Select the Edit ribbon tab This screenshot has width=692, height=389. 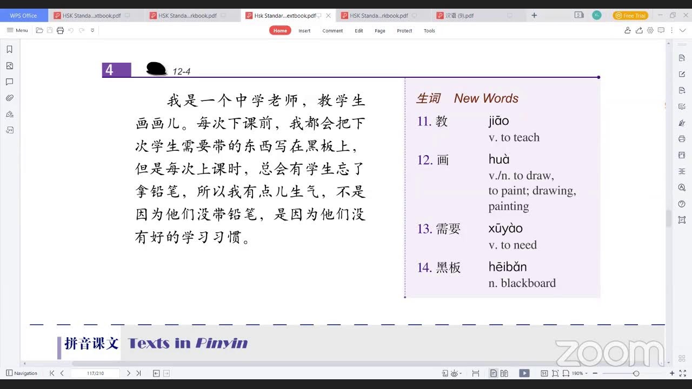click(x=359, y=31)
